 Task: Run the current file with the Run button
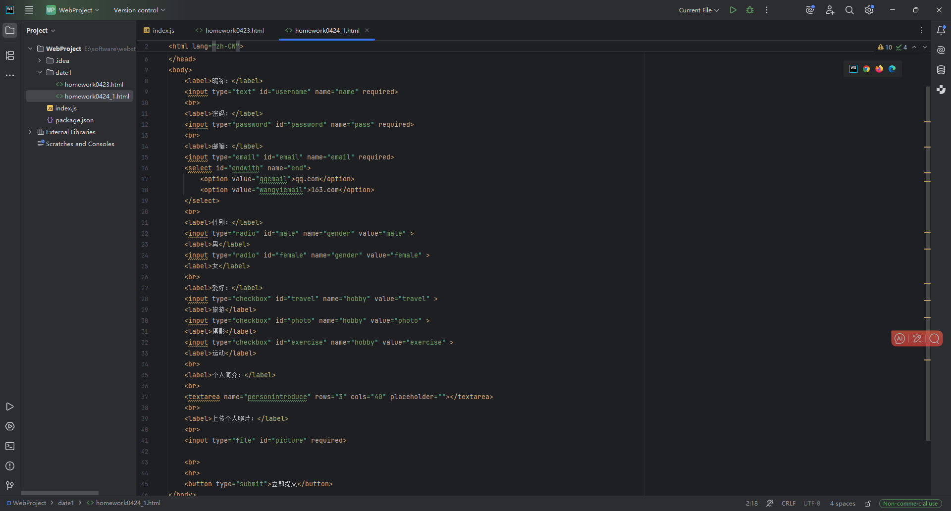(x=733, y=10)
